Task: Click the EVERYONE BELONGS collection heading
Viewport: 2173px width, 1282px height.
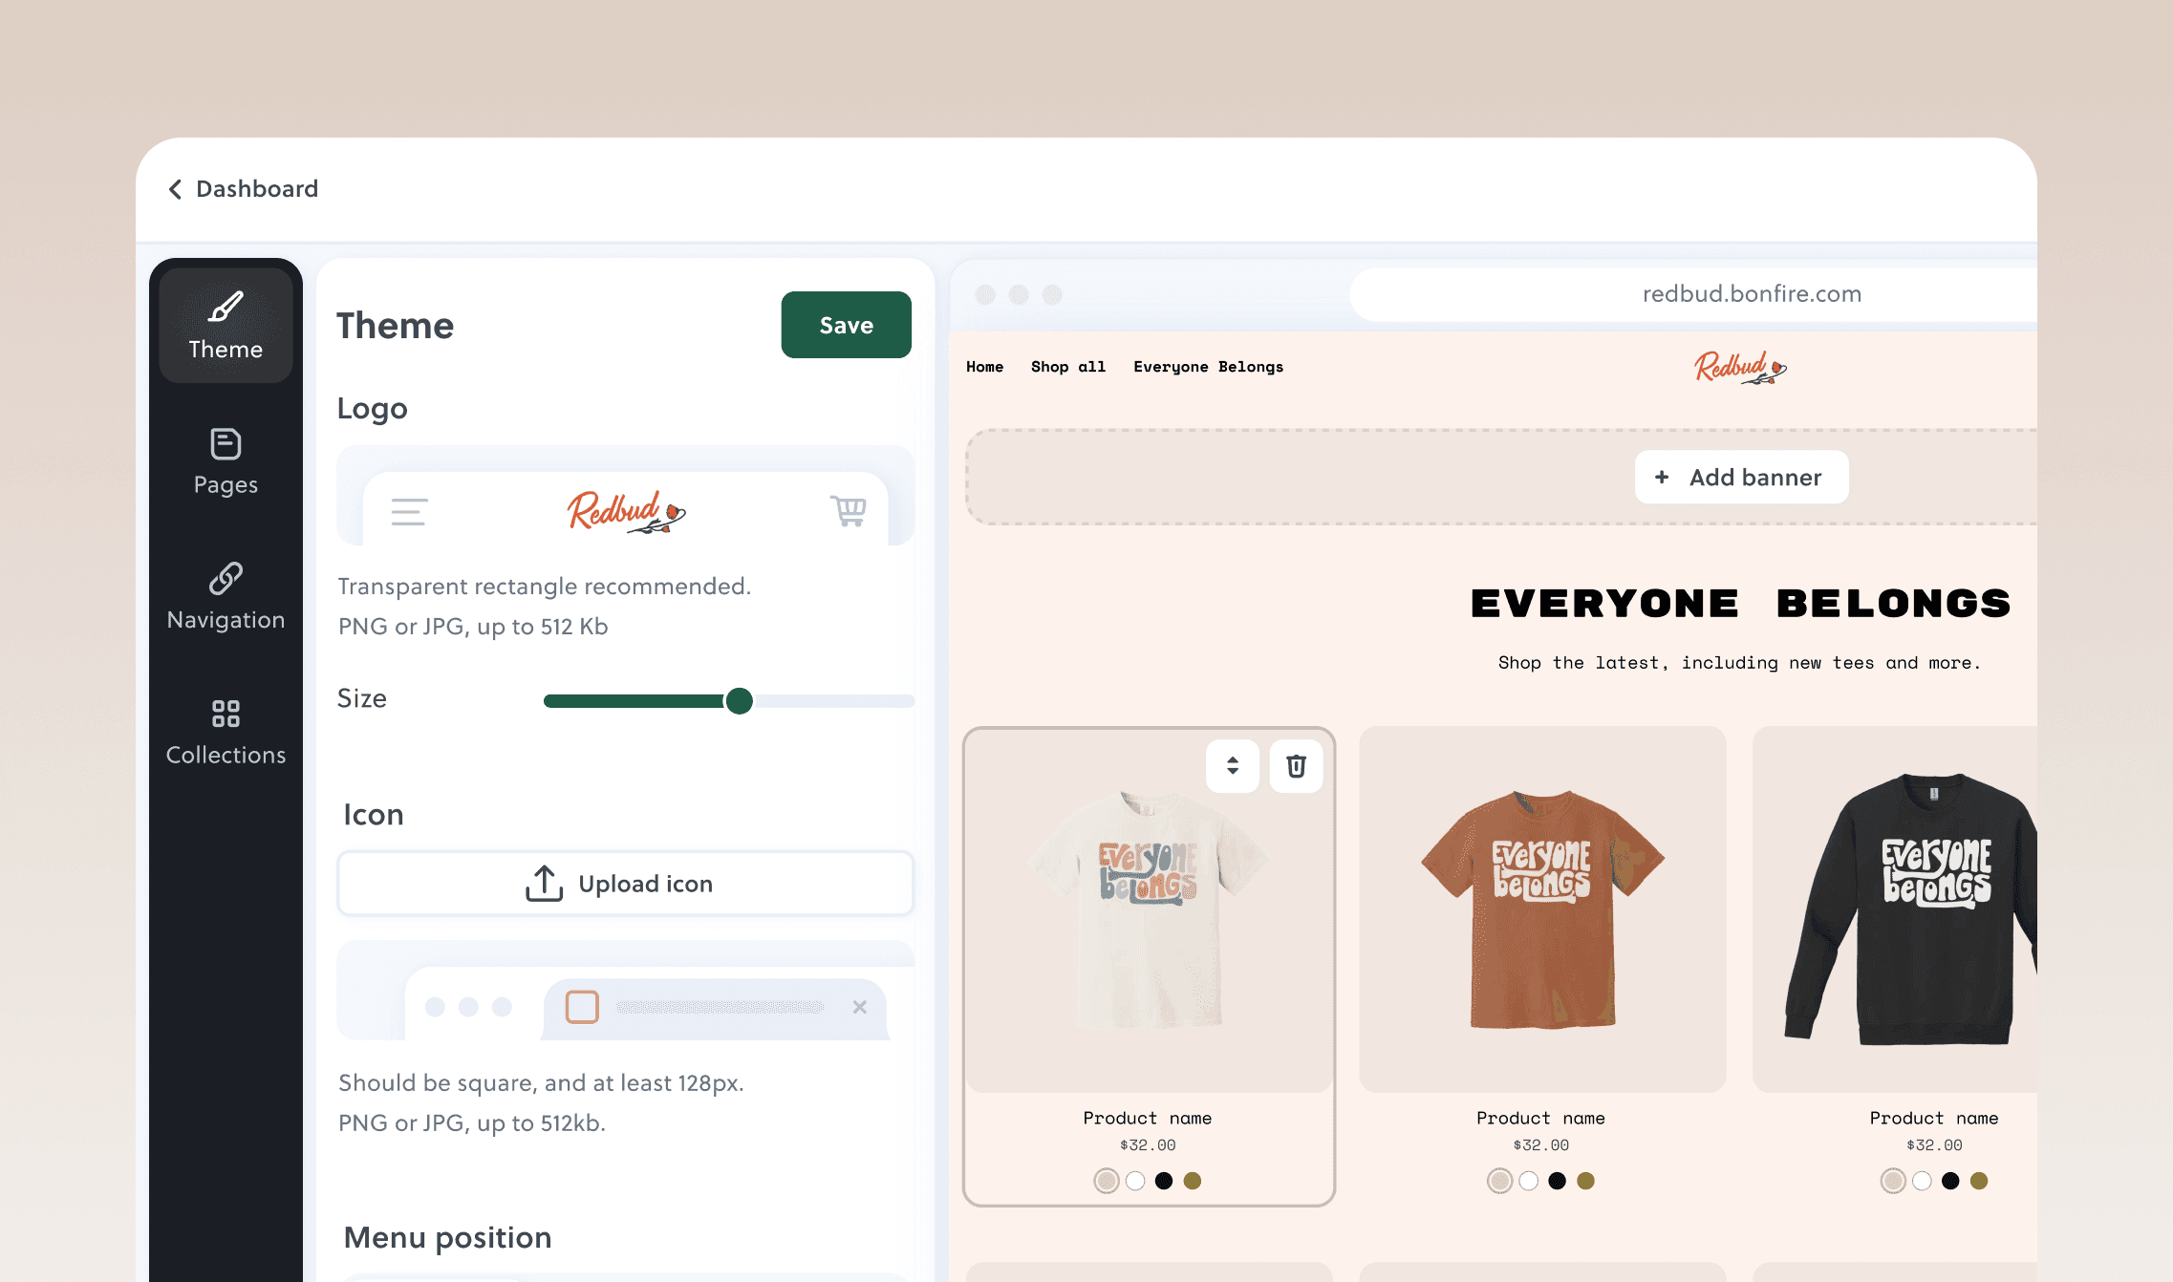Action: [x=1740, y=604]
